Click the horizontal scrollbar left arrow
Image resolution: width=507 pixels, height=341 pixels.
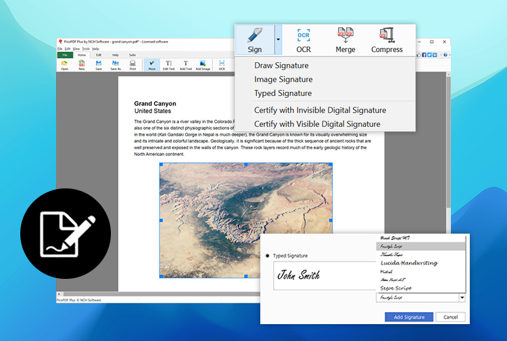click(x=59, y=294)
